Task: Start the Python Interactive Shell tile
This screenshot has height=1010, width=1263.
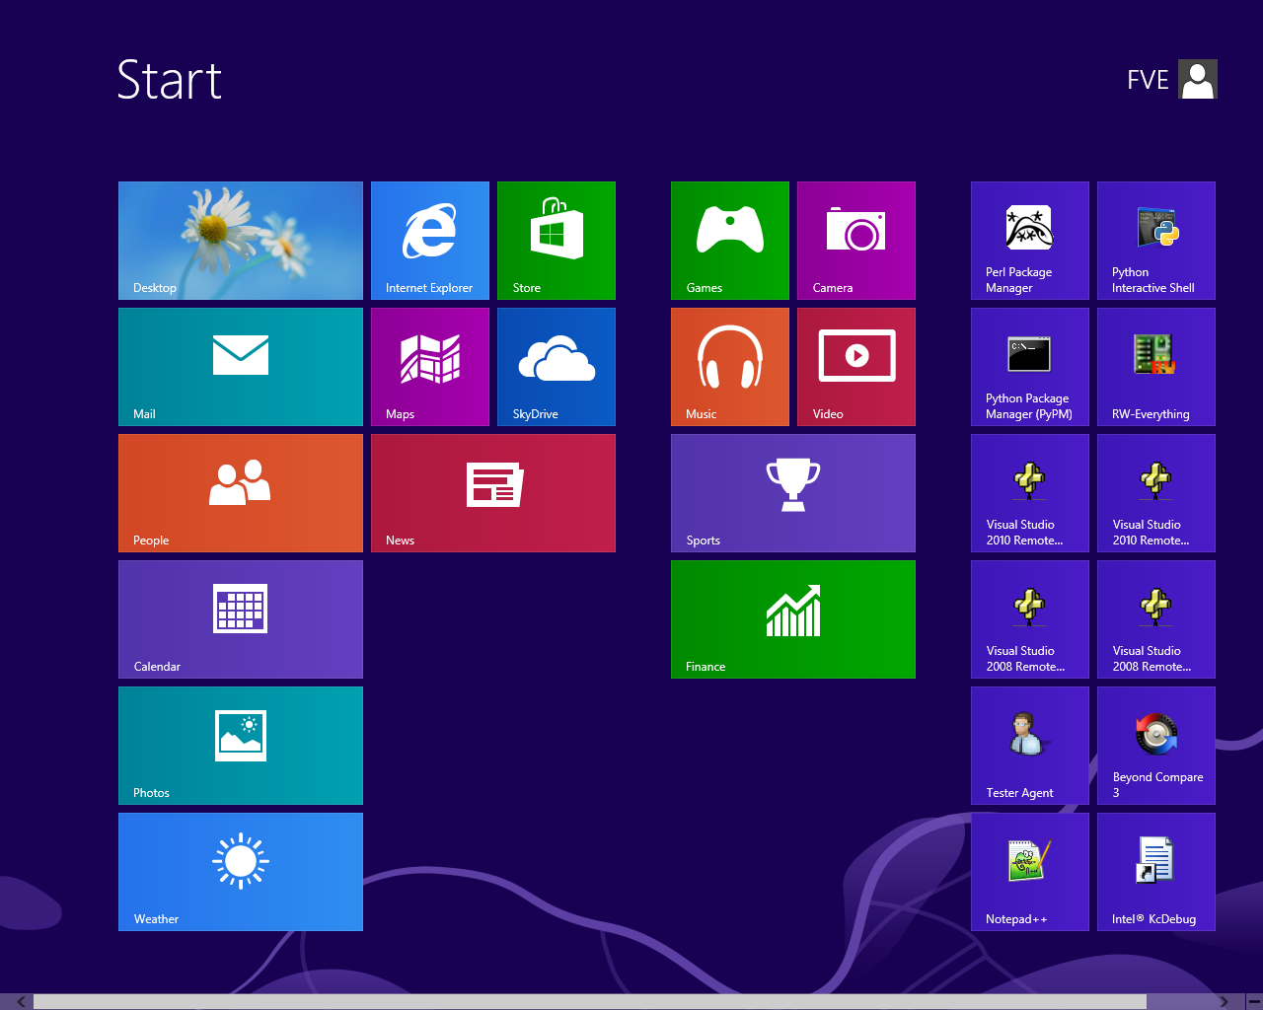Action: pyautogui.click(x=1156, y=241)
